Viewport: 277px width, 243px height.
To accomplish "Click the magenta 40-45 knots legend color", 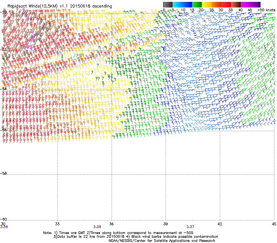I will (x=246, y=4).
